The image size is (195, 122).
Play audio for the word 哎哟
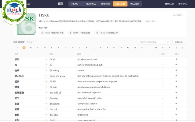click(46, 59)
